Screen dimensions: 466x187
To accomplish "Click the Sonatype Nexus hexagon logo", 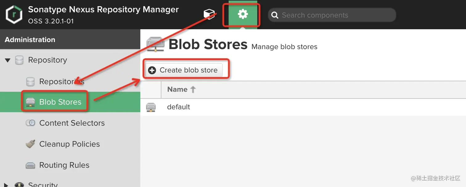I will pyautogui.click(x=14, y=14).
